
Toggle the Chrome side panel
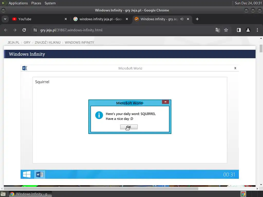pyautogui.click(x=239, y=30)
